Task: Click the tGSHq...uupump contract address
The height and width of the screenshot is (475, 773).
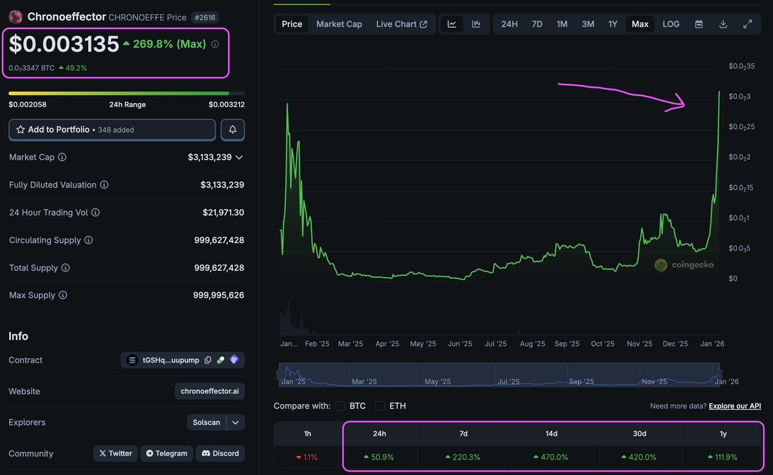Action: point(171,360)
